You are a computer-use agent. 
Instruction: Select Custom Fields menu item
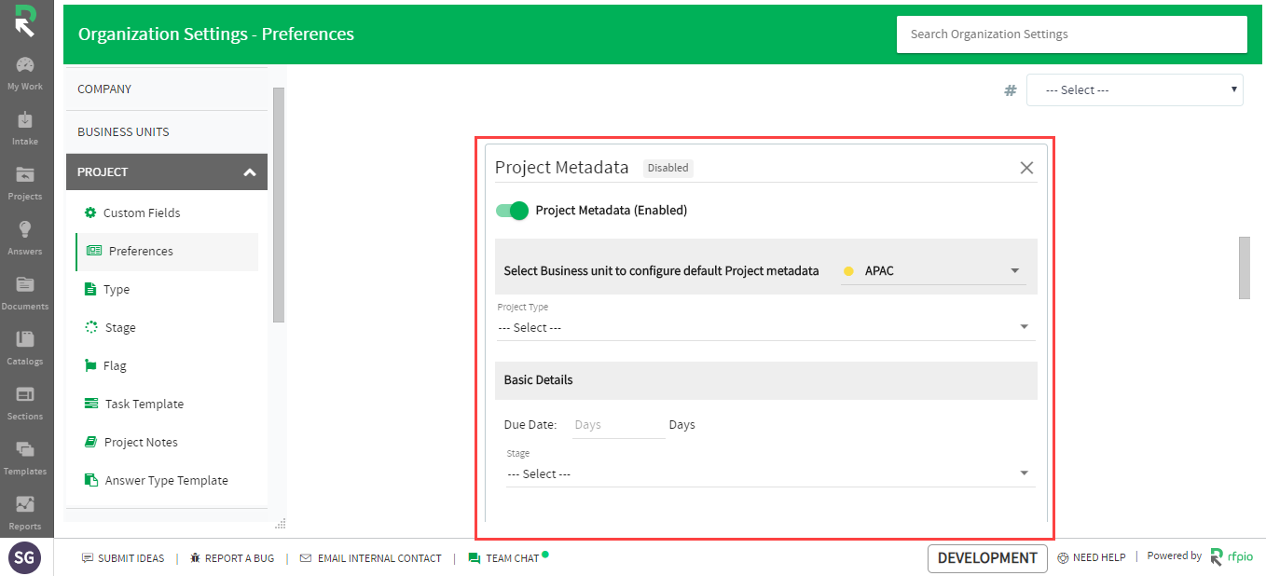[x=167, y=213]
